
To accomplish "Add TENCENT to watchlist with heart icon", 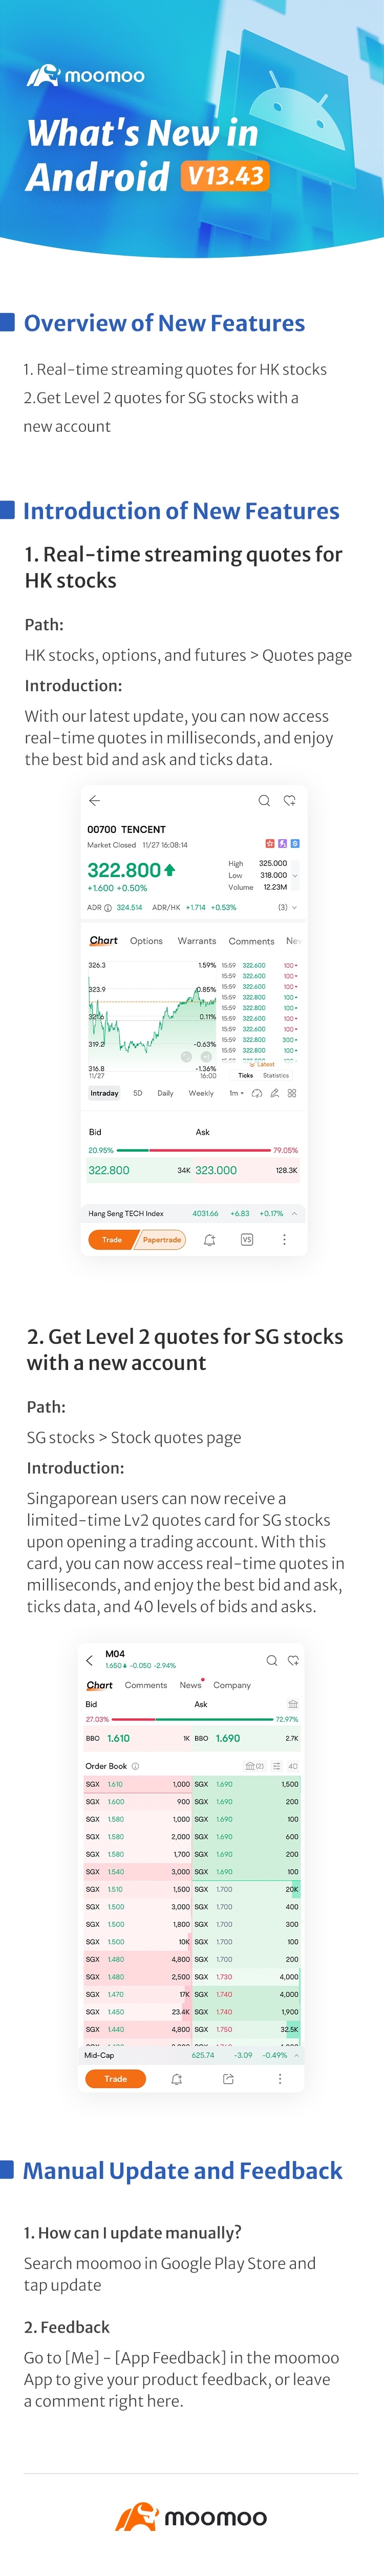I will pyautogui.click(x=289, y=801).
